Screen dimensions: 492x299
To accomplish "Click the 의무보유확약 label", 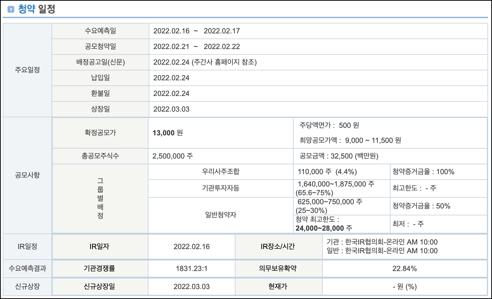I will click(x=278, y=268).
